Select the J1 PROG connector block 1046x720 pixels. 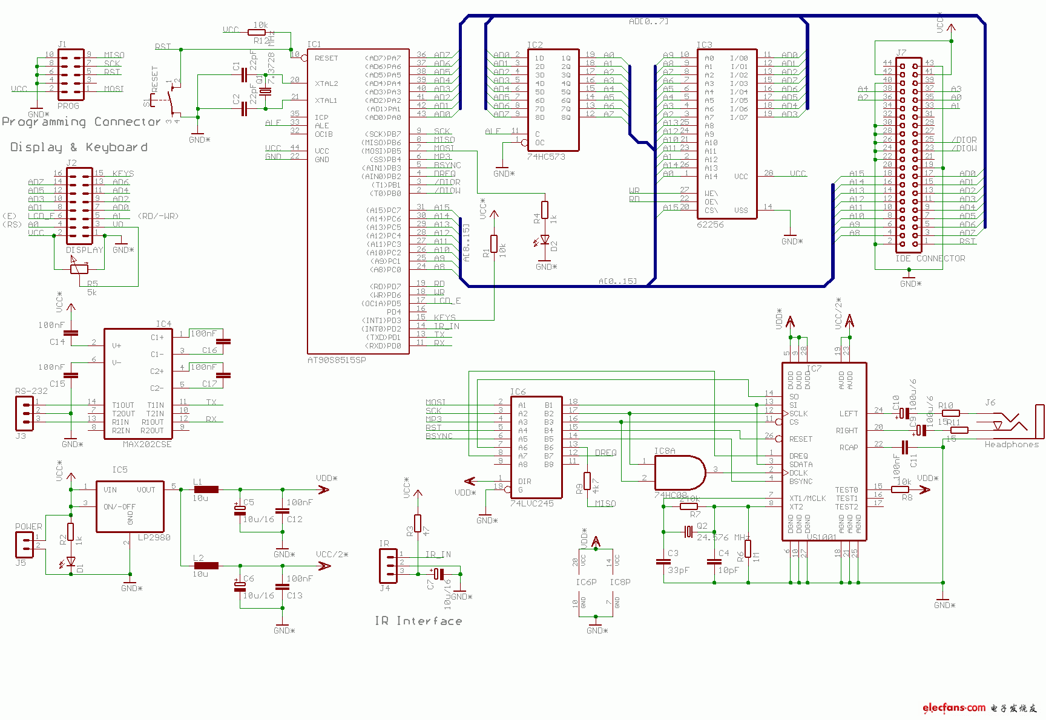71,75
